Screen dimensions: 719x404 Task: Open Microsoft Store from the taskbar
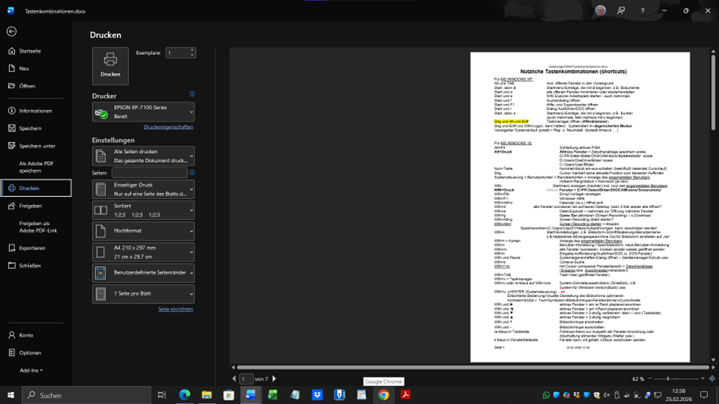pos(229,395)
